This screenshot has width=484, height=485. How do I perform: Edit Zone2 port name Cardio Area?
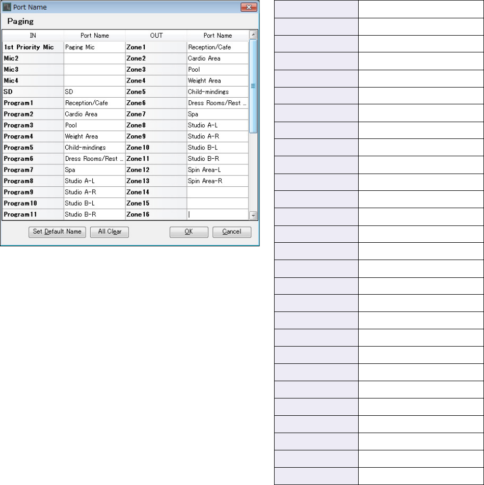pyautogui.click(x=218, y=58)
